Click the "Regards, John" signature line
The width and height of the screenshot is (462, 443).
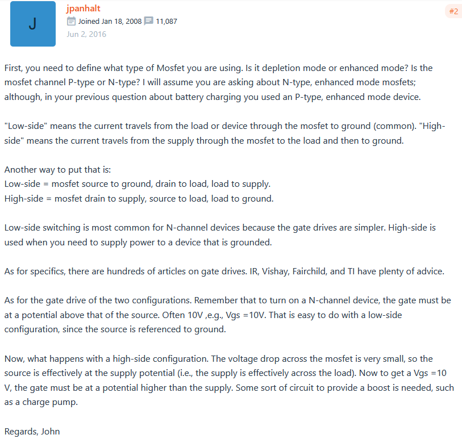(x=32, y=431)
